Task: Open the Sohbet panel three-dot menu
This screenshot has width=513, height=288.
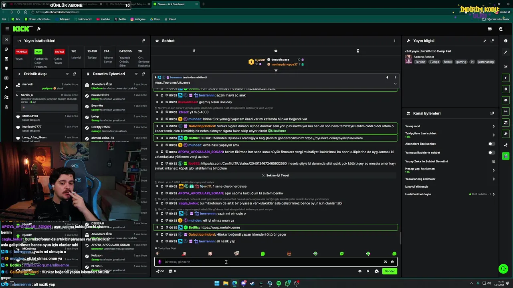Action: [394, 41]
